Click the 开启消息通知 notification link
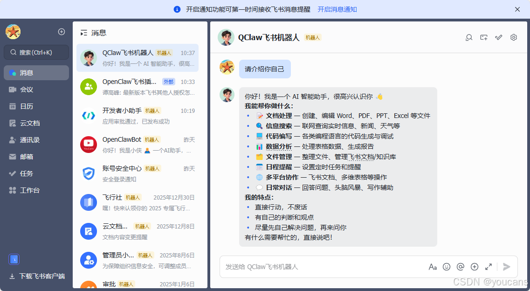The image size is (530, 291). pyautogui.click(x=337, y=9)
